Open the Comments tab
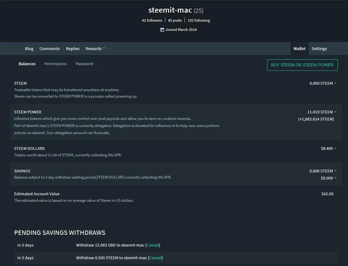Screen dimensions: 348x266 click(50, 49)
